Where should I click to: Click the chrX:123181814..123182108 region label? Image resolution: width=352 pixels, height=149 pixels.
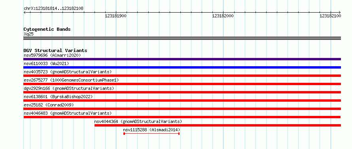click(53, 8)
